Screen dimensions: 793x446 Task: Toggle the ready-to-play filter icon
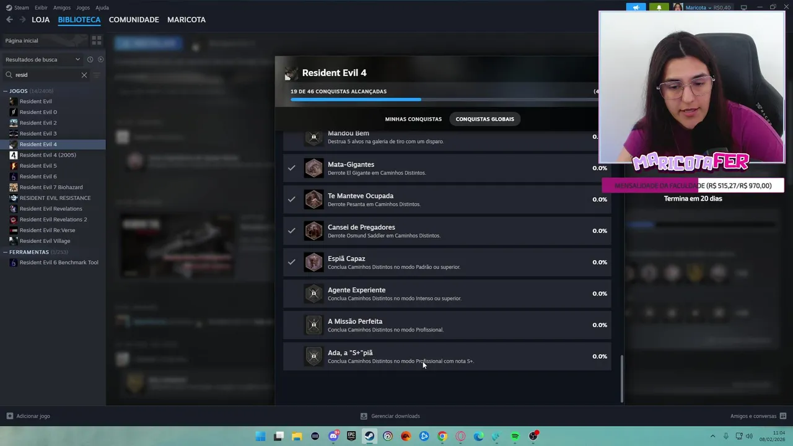pos(100,59)
